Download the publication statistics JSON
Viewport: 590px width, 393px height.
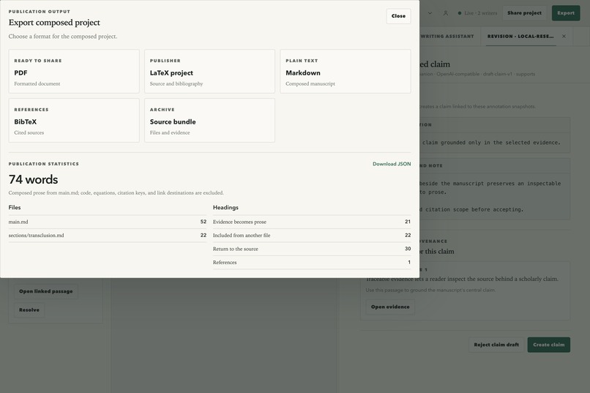[x=392, y=164]
